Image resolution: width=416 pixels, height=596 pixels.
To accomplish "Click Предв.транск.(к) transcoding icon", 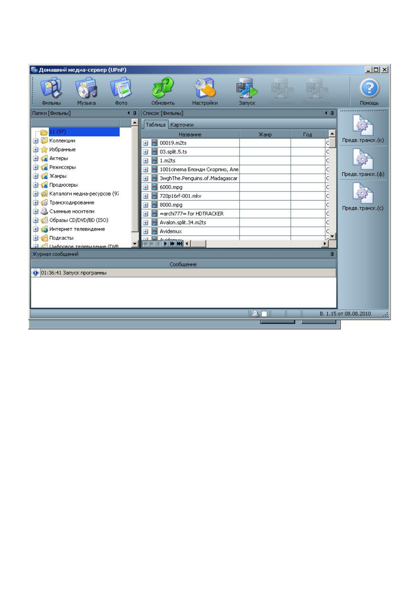I will 363,126.
